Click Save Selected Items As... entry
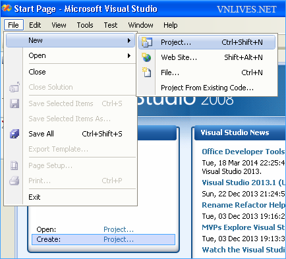This screenshot has height=259, width=286. point(71,119)
